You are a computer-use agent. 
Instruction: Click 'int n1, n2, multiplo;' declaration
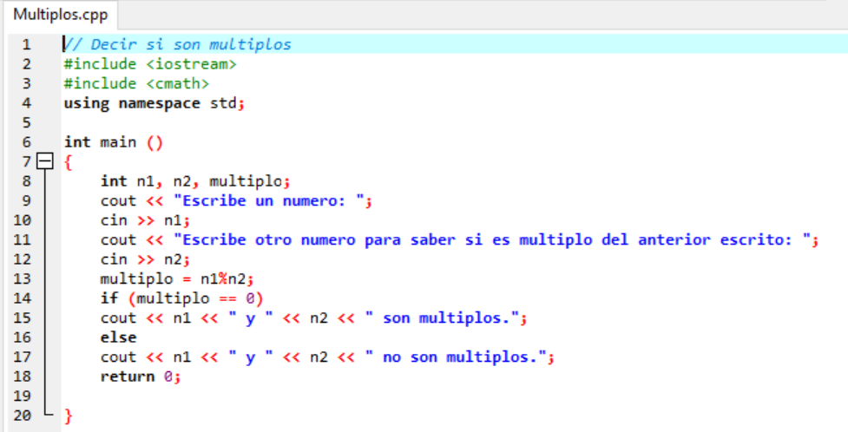[x=196, y=181]
